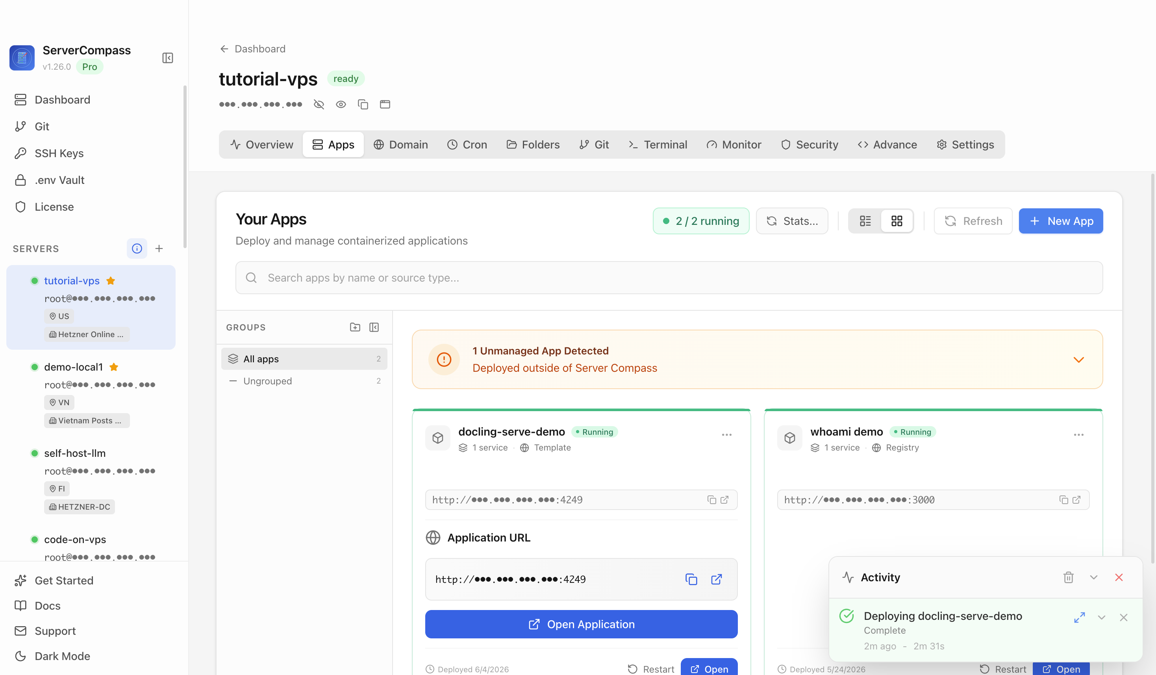Click the 2 / 2 running badge
1156x675 pixels.
coord(701,221)
